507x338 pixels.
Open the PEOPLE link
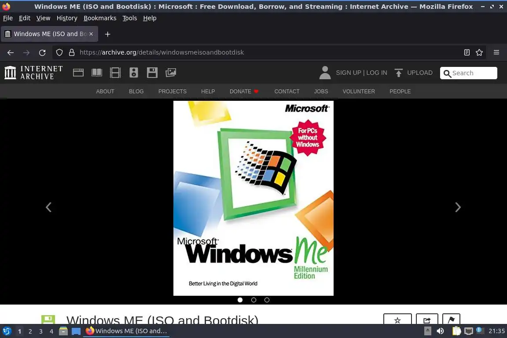pos(400,92)
